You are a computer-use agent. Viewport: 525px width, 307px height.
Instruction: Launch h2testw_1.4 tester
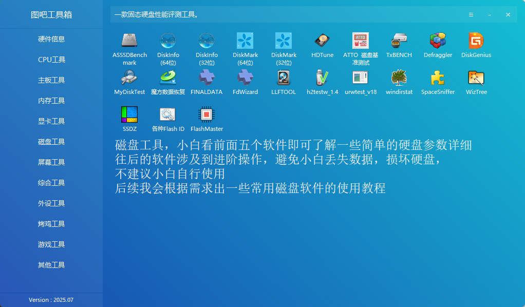point(322,82)
